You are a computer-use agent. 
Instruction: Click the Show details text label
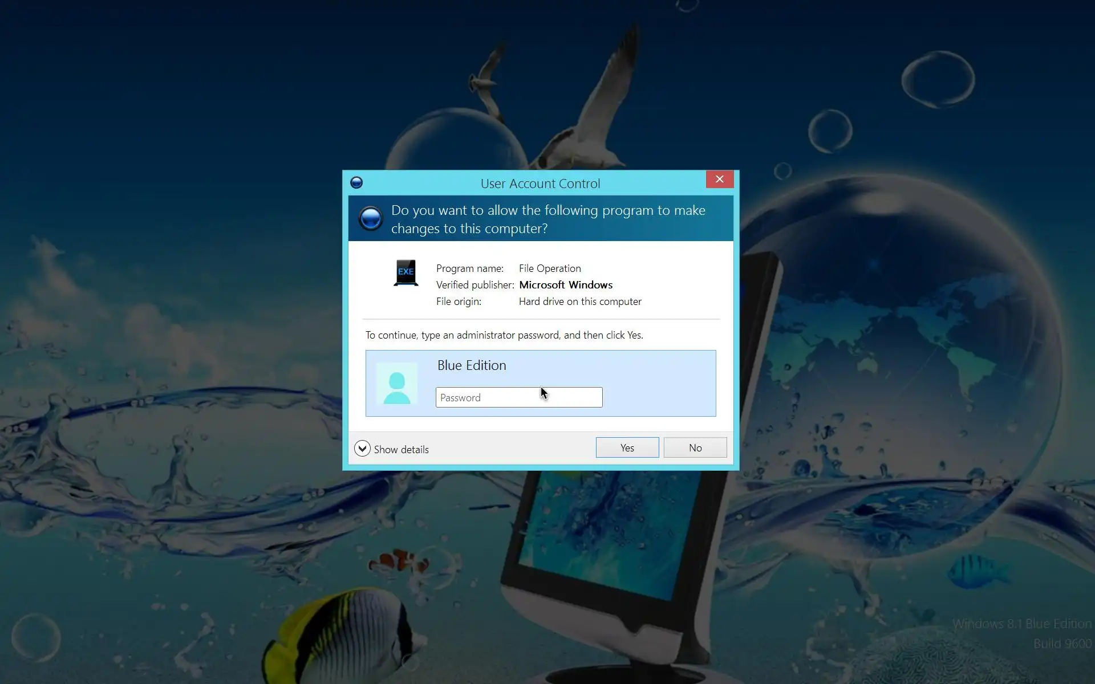pyautogui.click(x=401, y=450)
